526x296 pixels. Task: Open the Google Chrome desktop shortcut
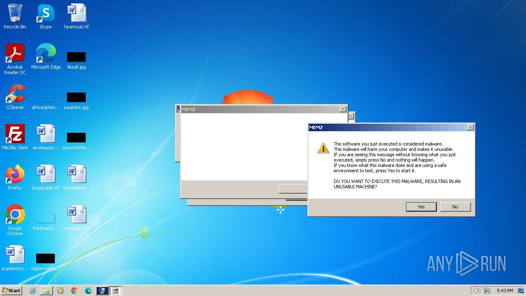click(15, 220)
